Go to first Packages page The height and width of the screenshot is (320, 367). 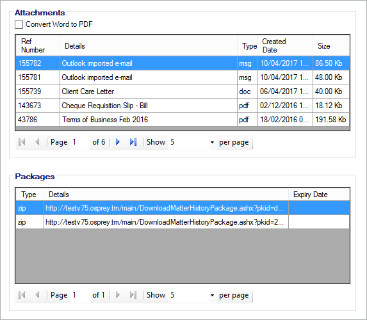[22, 295]
